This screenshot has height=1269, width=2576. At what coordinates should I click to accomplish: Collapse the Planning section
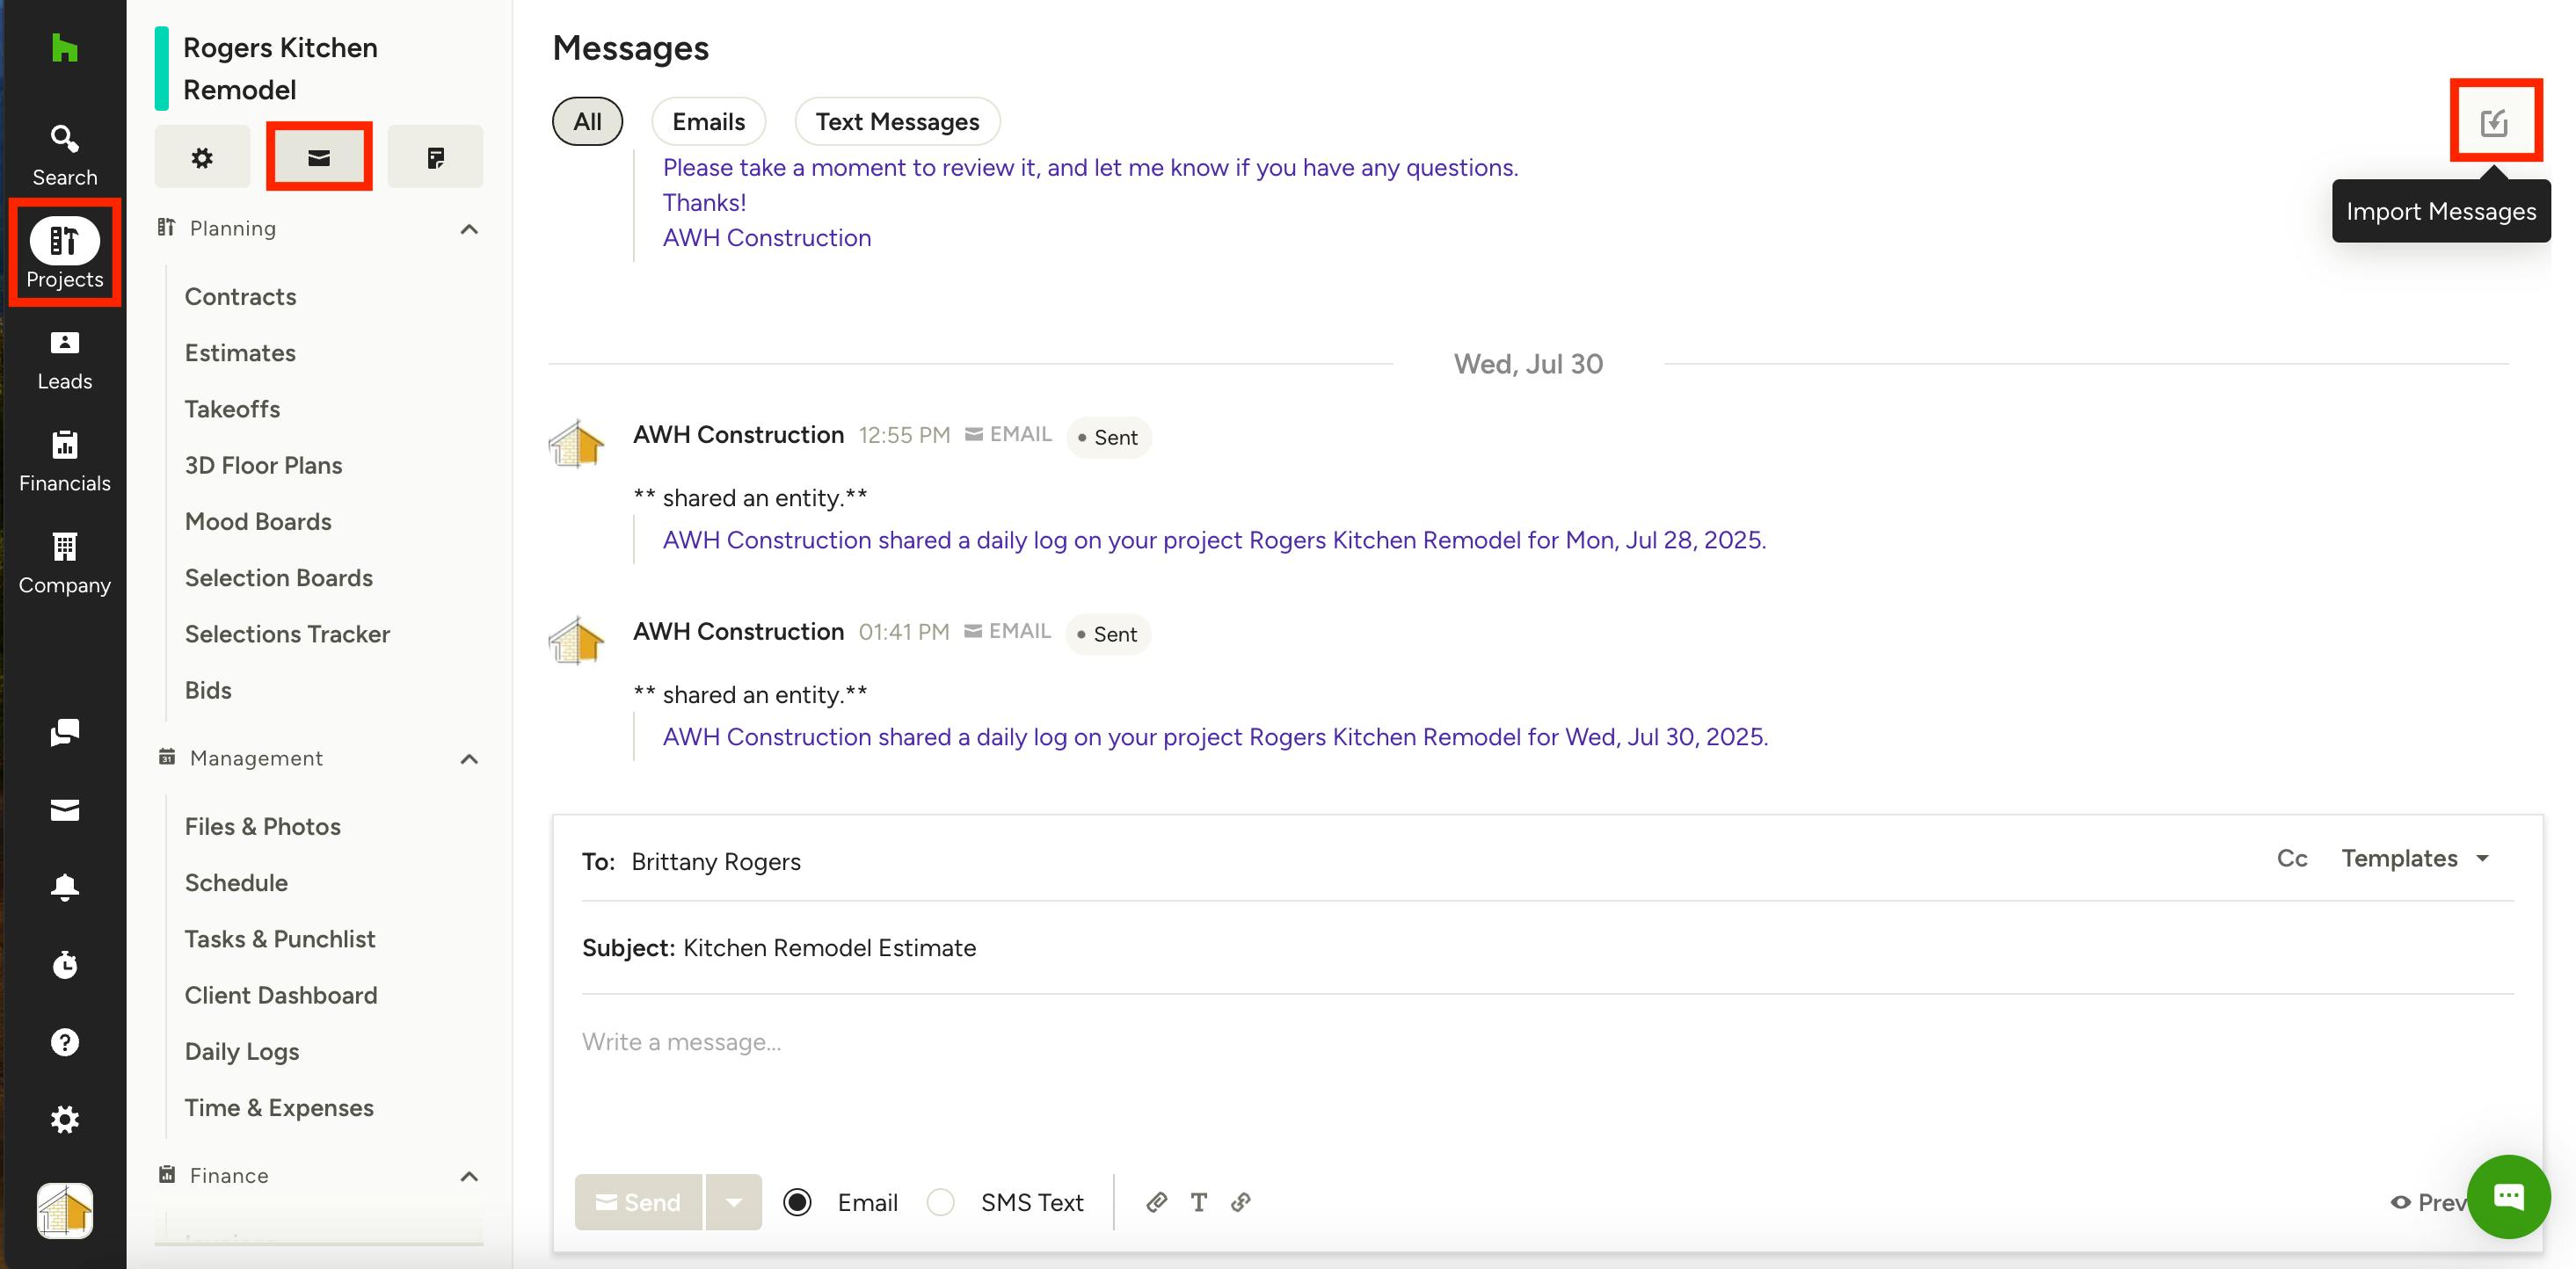coord(469,228)
